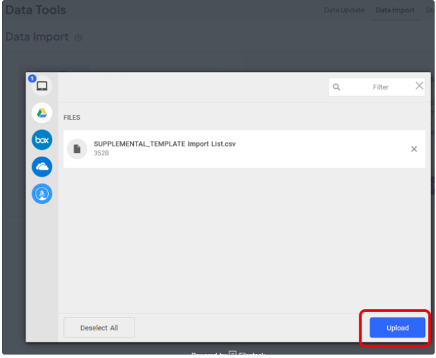
Task: Click the 352B file size text
Action: pos(101,153)
